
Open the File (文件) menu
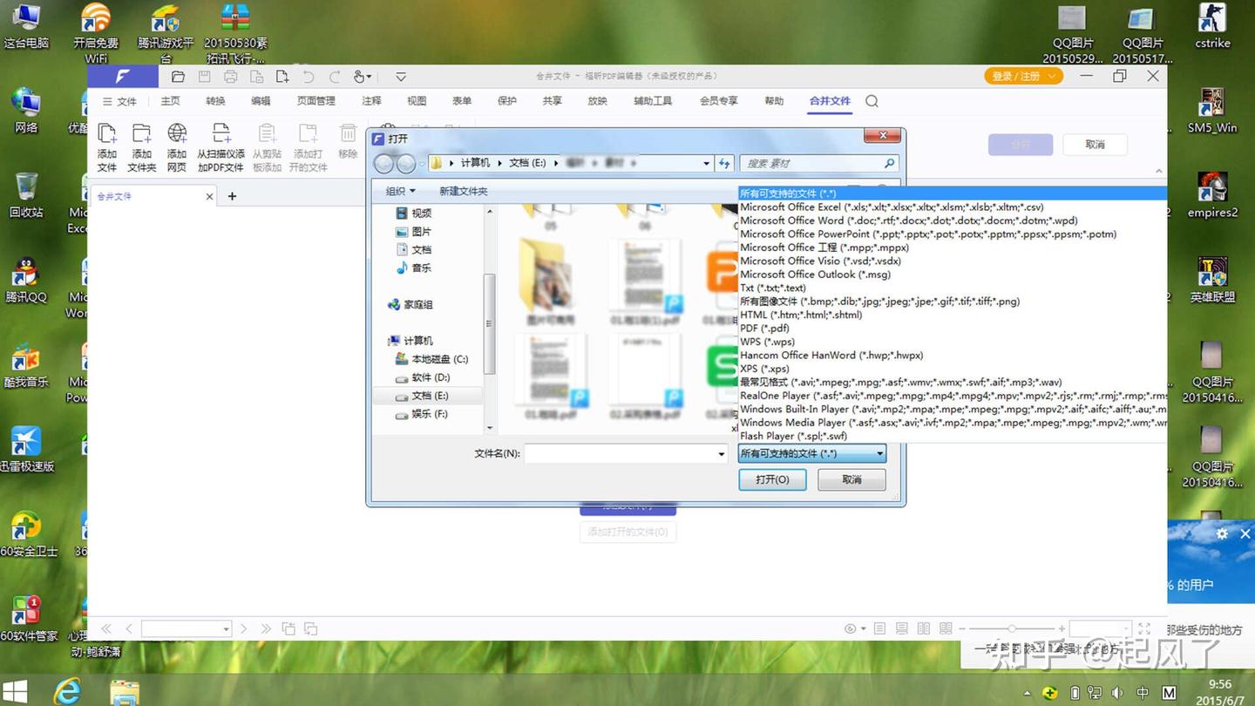click(x=120, y=102)
